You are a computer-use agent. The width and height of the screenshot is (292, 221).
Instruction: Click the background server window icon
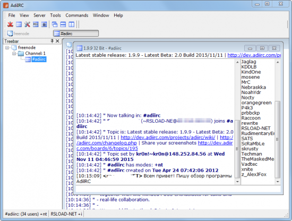click(69, 45)
